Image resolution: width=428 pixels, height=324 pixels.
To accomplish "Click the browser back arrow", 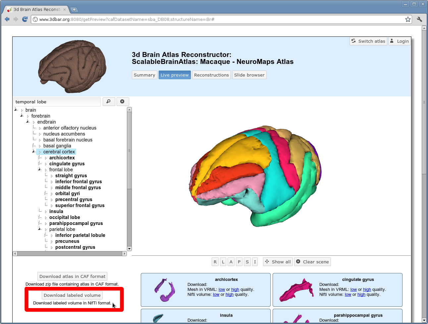I will pyautogui.click(x=7, y=19).
